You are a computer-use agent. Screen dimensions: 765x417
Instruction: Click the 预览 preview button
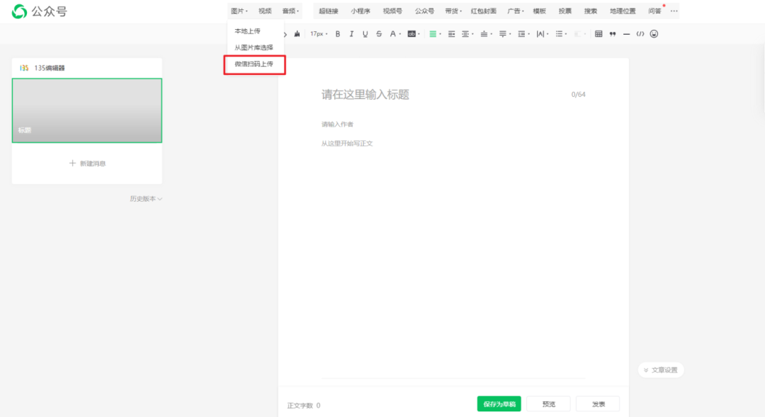click(548, 404)
